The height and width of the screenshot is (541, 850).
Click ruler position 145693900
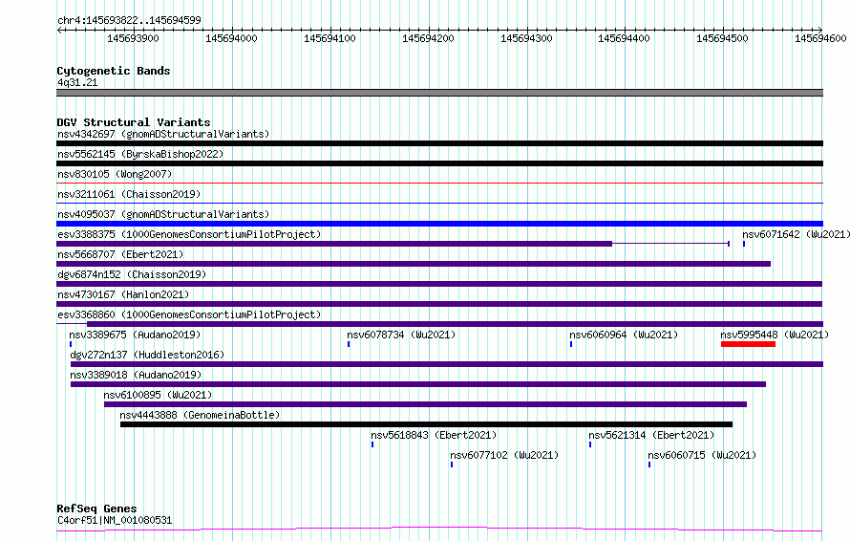[x=133, y=38]
